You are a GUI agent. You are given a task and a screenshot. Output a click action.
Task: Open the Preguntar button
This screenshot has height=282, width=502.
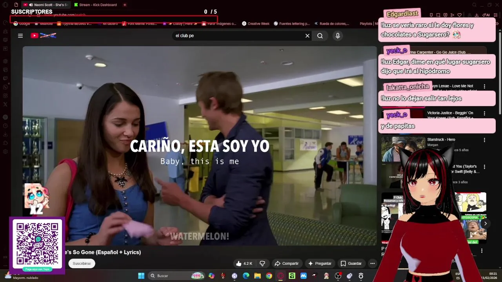point(320,264)
